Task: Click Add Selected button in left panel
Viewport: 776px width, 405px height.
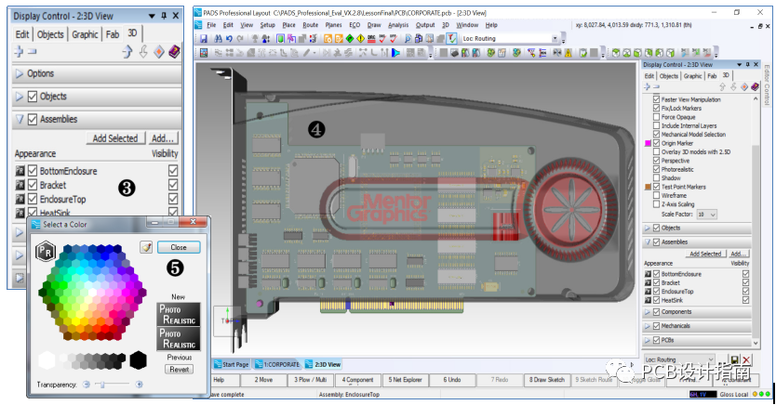Action: [115, 138]
